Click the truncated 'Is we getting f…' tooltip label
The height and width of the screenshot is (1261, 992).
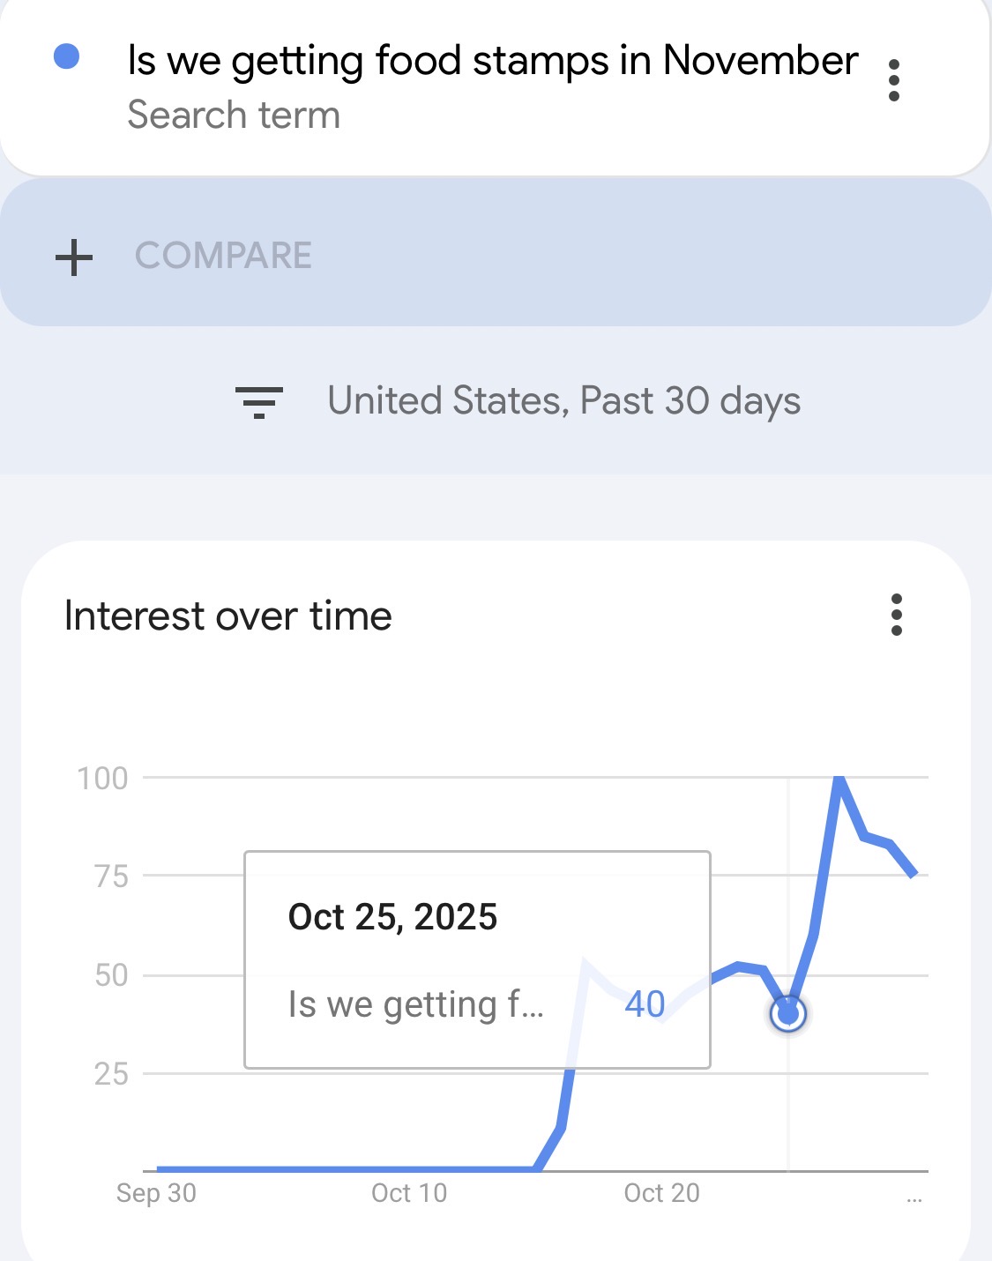416,1004
